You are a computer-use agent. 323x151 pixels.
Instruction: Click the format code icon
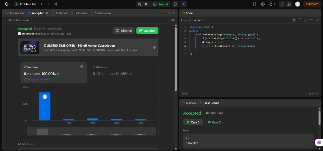294,20
